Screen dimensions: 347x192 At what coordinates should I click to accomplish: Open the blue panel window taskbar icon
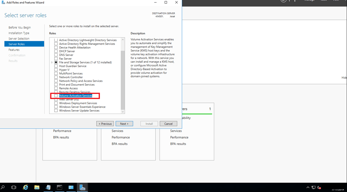point(71,187)
